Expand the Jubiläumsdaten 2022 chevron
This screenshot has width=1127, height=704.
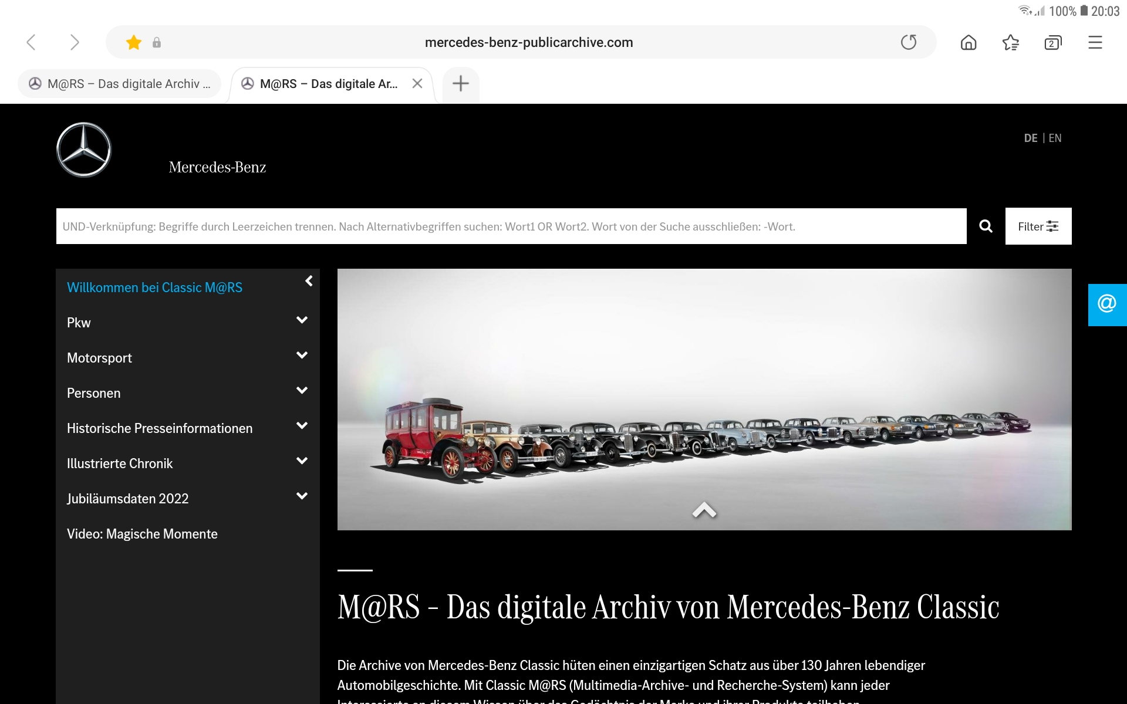302,496
